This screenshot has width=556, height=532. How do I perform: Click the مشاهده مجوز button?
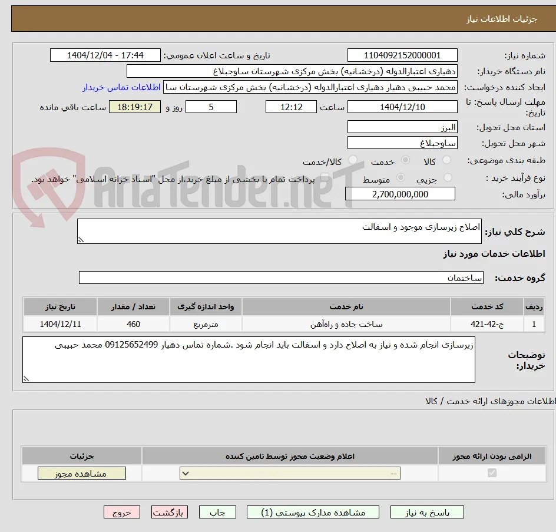point(81,474)
